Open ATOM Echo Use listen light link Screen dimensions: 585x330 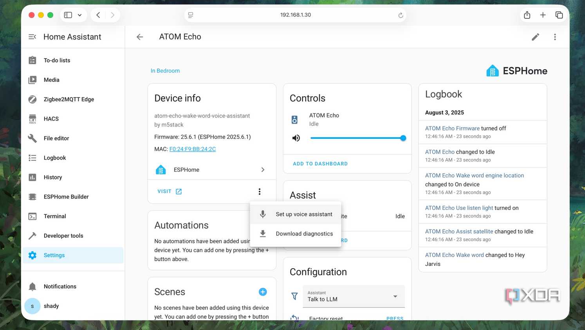[459, 208]
